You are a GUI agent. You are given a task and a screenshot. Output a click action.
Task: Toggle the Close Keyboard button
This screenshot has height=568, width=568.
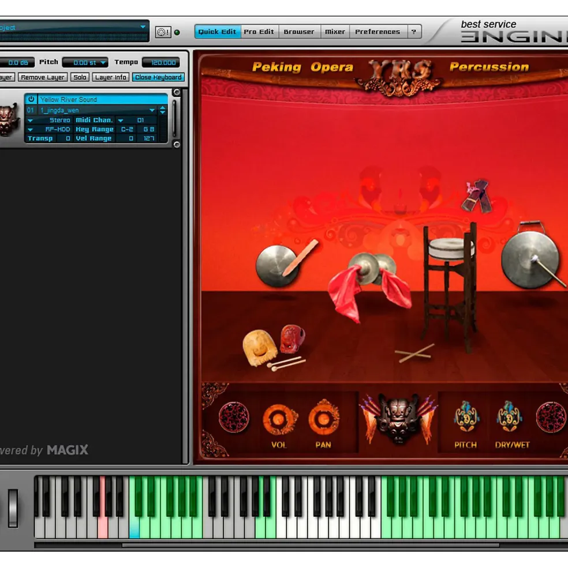click(x=158, y=77)
